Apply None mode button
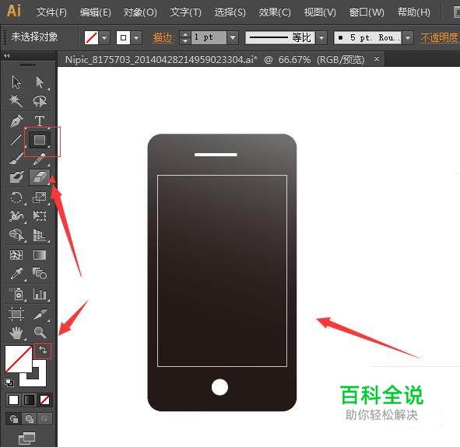 click(x=44, y=400)
